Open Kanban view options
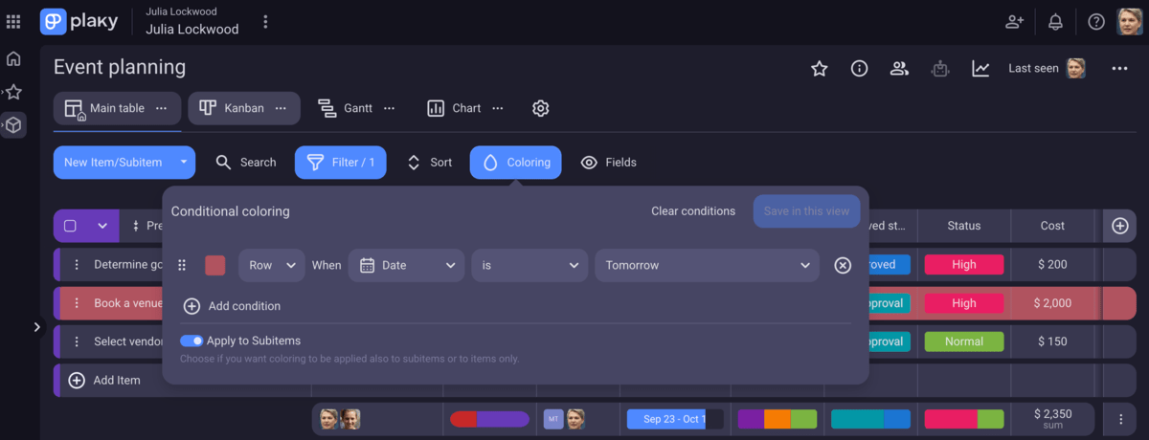This screenshot has width=1149, height=440. click(282, 108)
